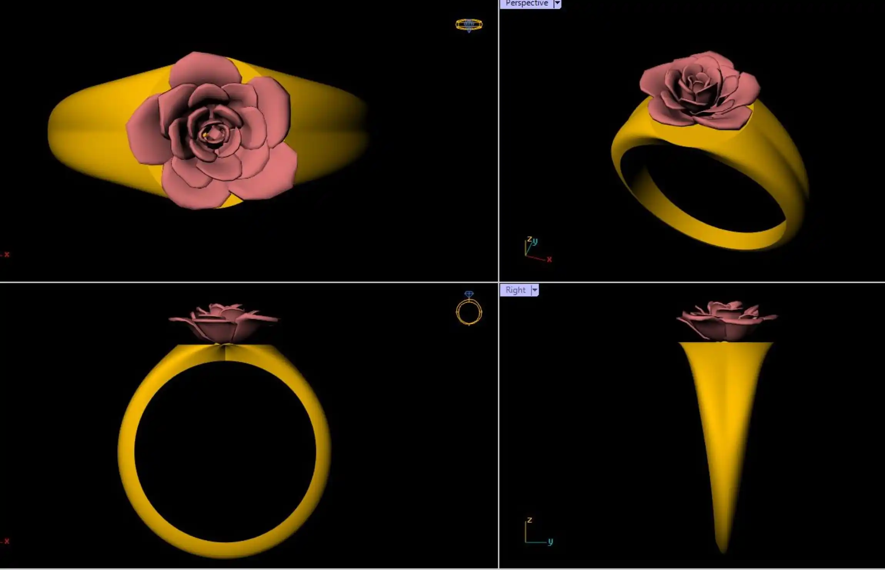Viewport: 885px width, 570px height.
Task: Click the ZY axis icon in Right viewport
Action: pos(538,532)
